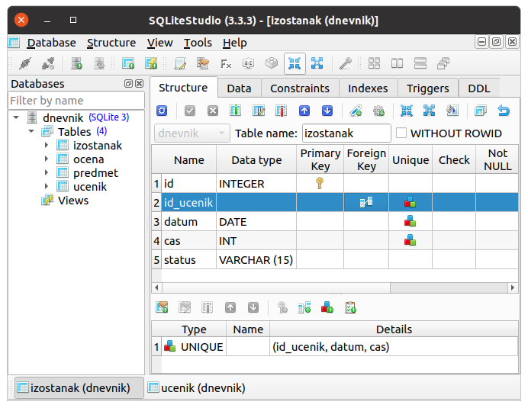The height and width of the screenshot is (408, 528).
Task: Open configuration via the wrench icon
Action: click(x=346, y=63)
